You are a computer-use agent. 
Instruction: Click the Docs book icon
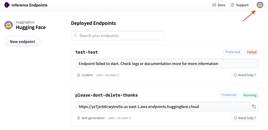(x=214, y=5)
